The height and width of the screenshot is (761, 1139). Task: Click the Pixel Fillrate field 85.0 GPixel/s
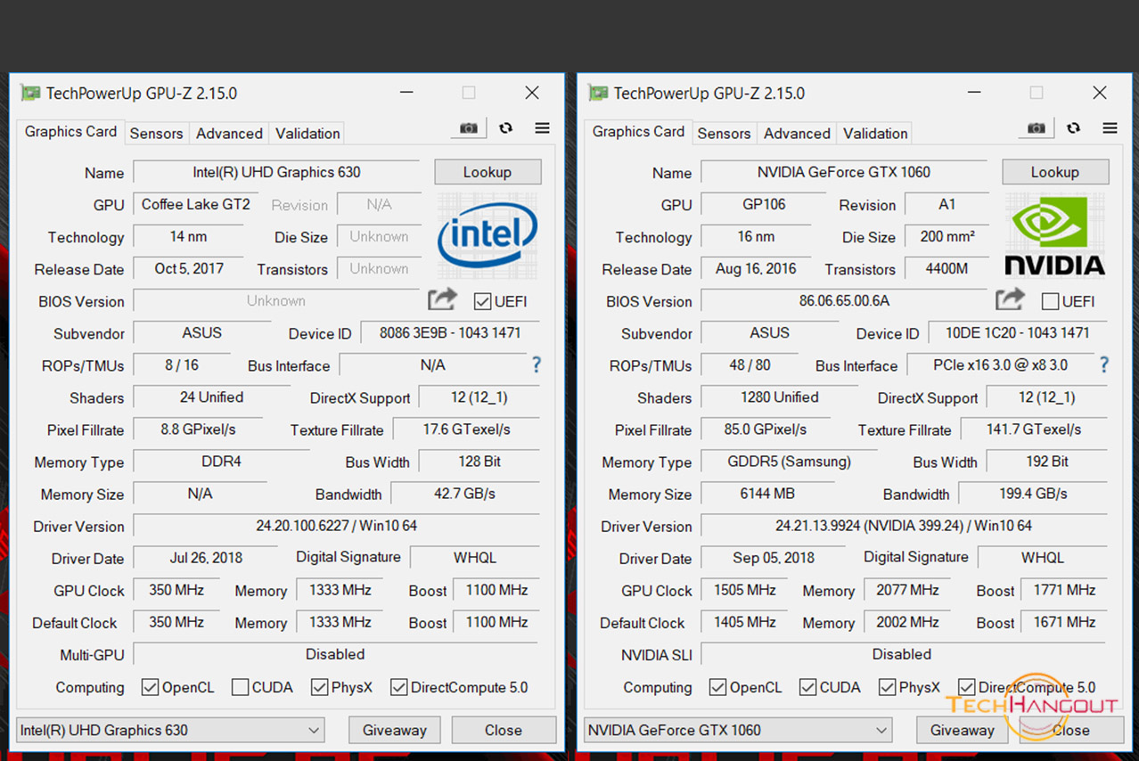pyautogui.click(x=766, y=430)
